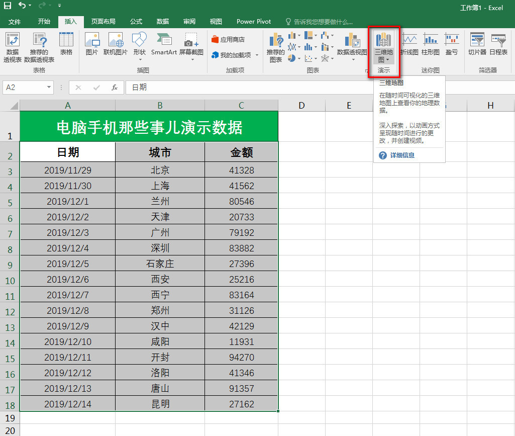Switch to the 开始 (Home) ribbon tab
The image size is (515, 436).
tap(43, 22)
